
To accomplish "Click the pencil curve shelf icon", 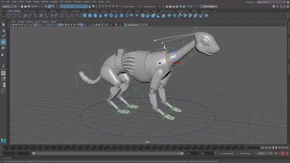I will point(25,15).
